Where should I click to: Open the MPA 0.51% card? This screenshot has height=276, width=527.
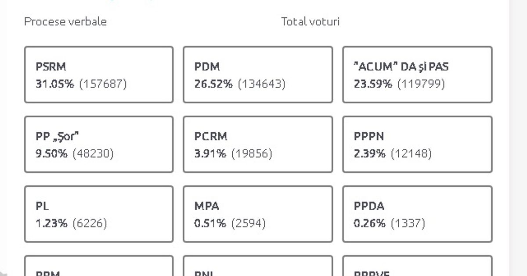coord(258,214)
